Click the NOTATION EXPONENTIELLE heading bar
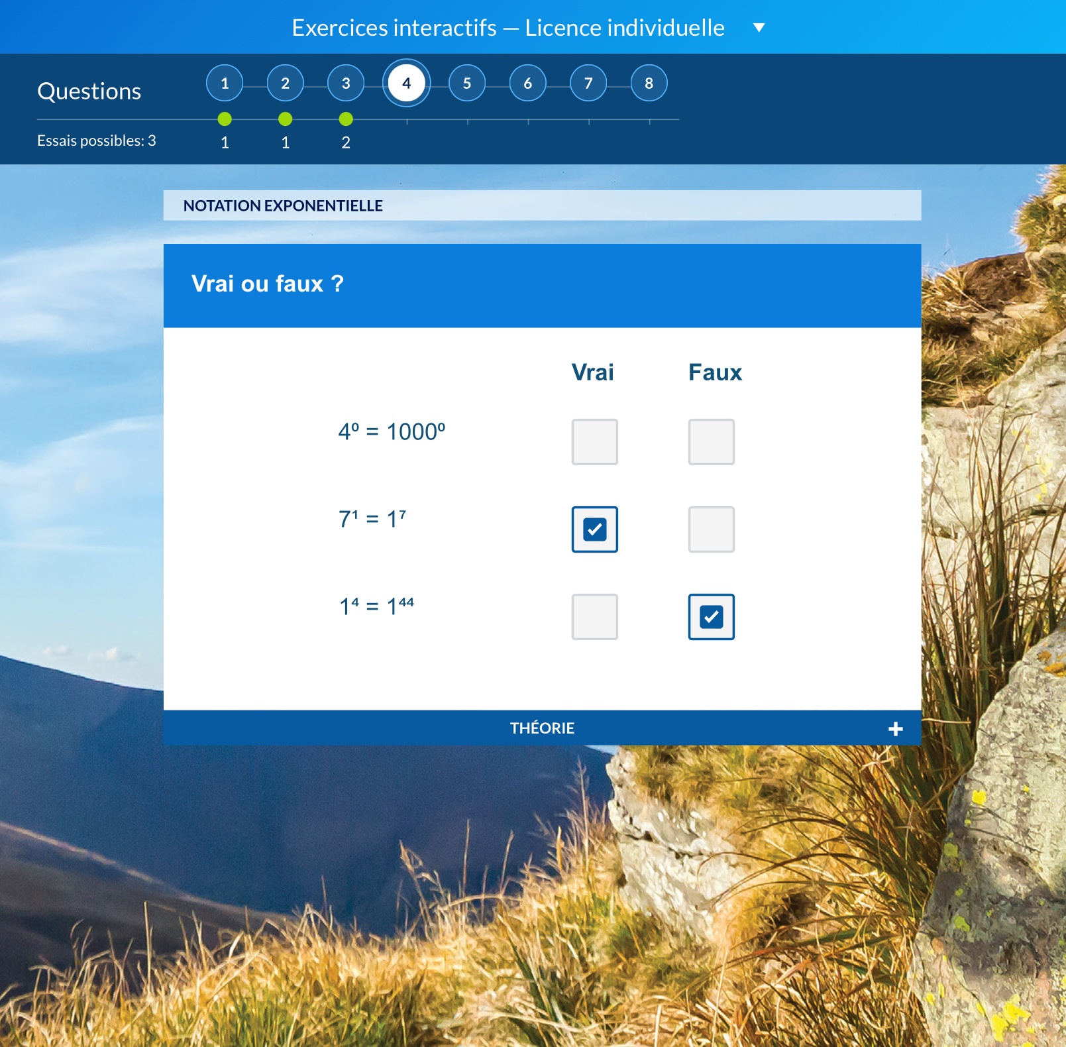The image size is (1066, 1047). 541,205
